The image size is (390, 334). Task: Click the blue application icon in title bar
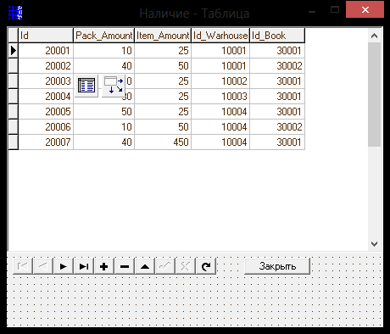click(x=15, y=13)
